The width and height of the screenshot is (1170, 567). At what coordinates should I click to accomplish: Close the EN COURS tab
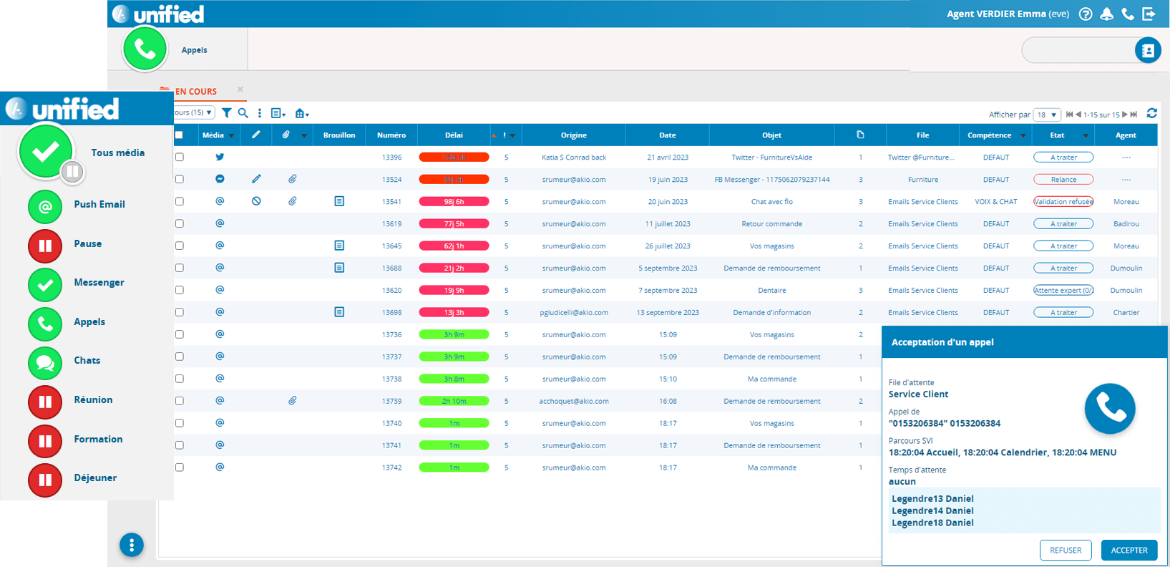coord(240,89)
